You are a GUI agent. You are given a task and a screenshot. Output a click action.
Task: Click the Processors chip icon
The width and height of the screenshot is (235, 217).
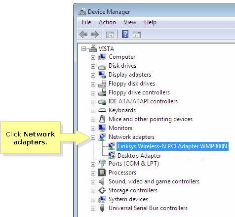pyautogui.click(x=102, y=173)
